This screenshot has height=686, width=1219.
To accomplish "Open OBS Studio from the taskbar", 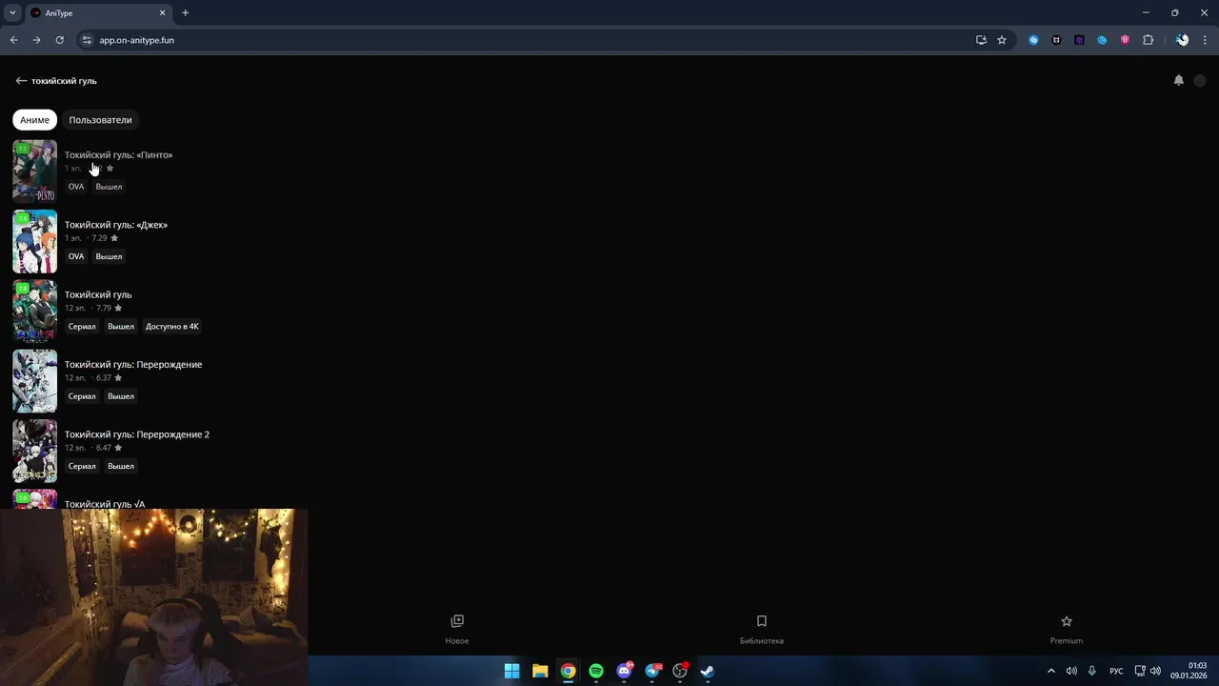I will [x=680, y=671].
